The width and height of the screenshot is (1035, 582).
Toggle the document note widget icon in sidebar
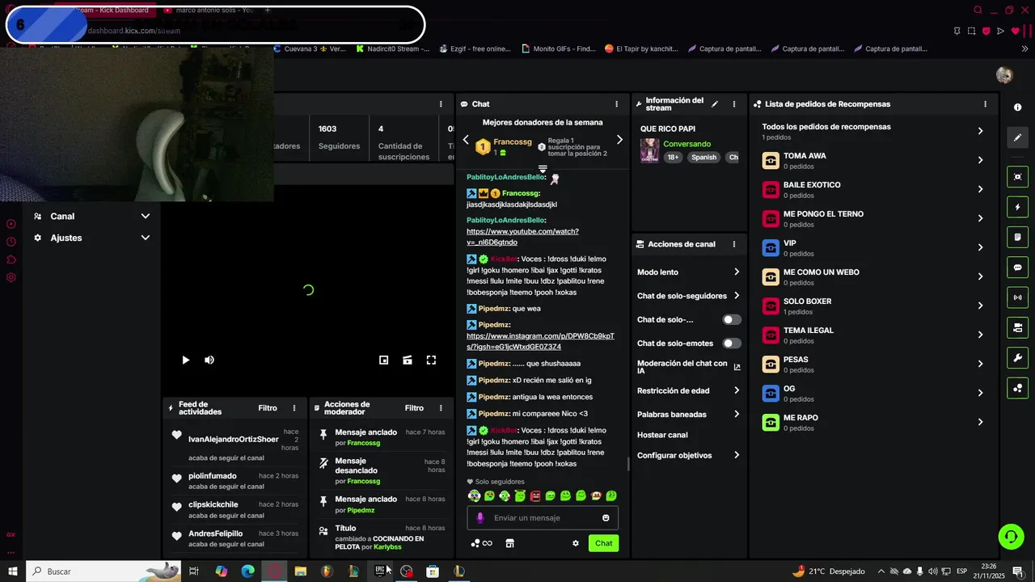(x=1017, y=237)
